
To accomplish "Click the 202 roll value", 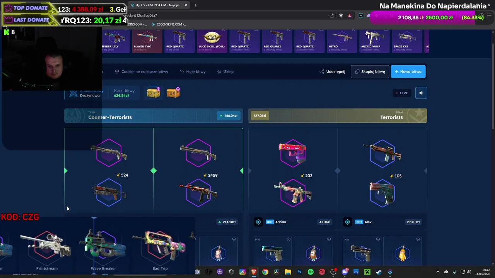I will tap(306, 176).
